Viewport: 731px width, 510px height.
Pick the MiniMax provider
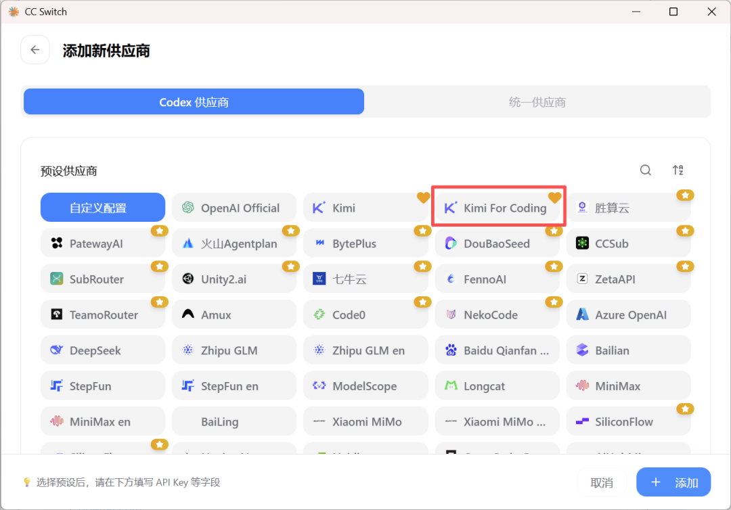click(x=628, y=386)
